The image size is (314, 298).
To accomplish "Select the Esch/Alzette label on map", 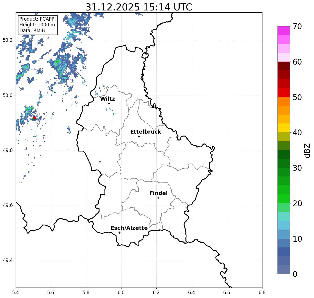I will 129,228.
